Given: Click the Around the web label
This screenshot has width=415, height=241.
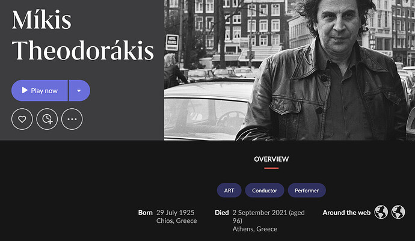Looking at the screenshot, I should coord(346,212).
